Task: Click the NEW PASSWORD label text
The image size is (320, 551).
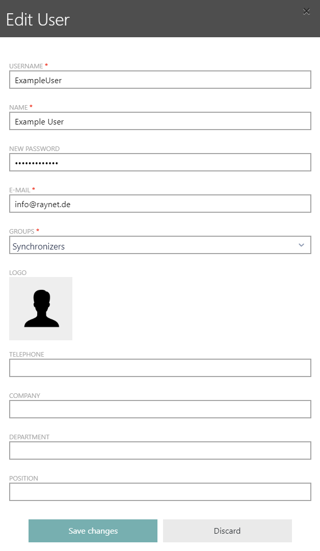Action: [34, 149]
